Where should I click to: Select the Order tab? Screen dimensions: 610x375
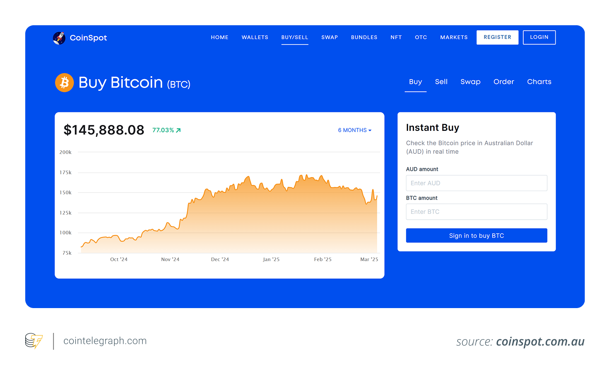504,82
